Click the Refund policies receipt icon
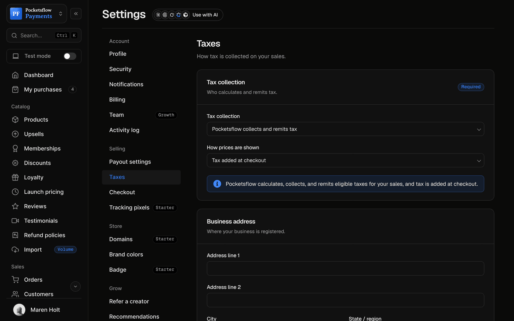This screenshot has width=514, height=321. [15, 235]
